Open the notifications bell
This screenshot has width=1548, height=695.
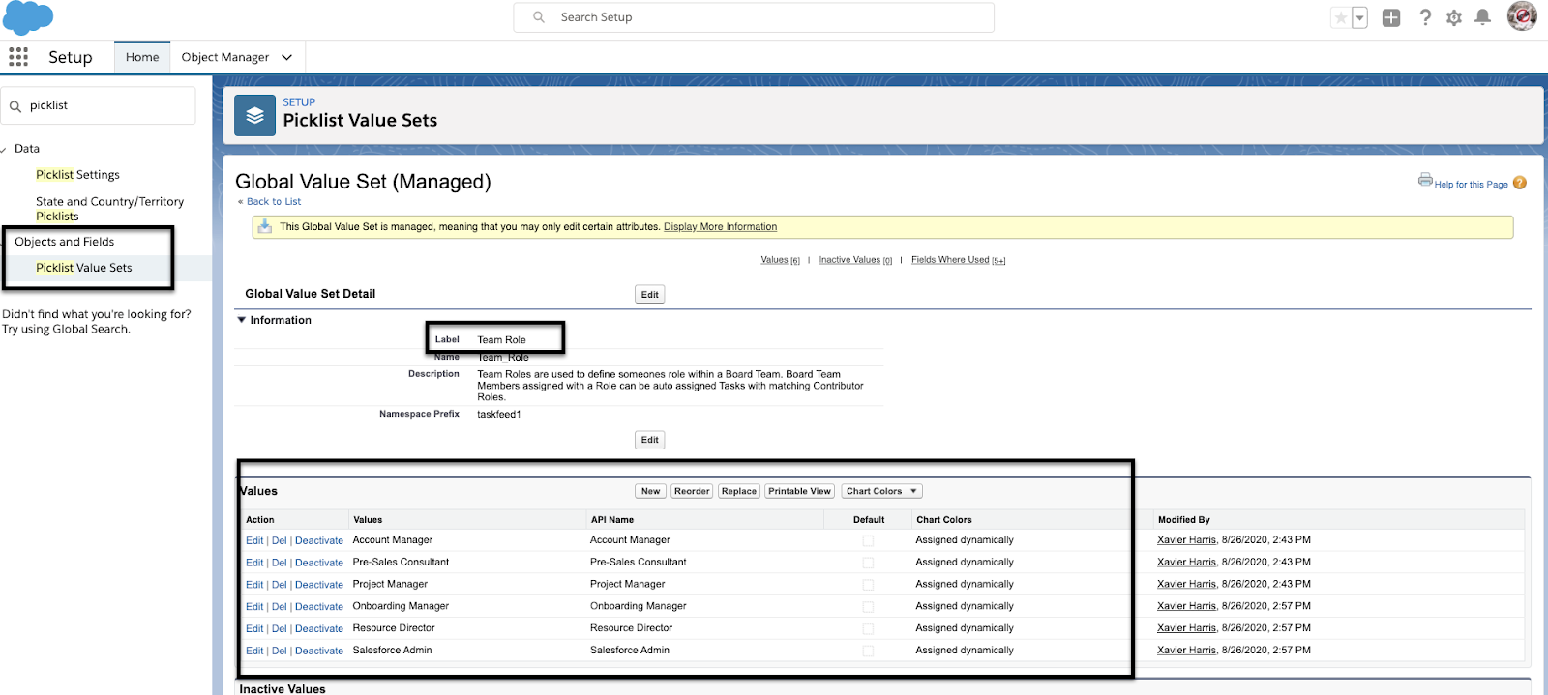pyautogui.click(x=1482, y=17)
